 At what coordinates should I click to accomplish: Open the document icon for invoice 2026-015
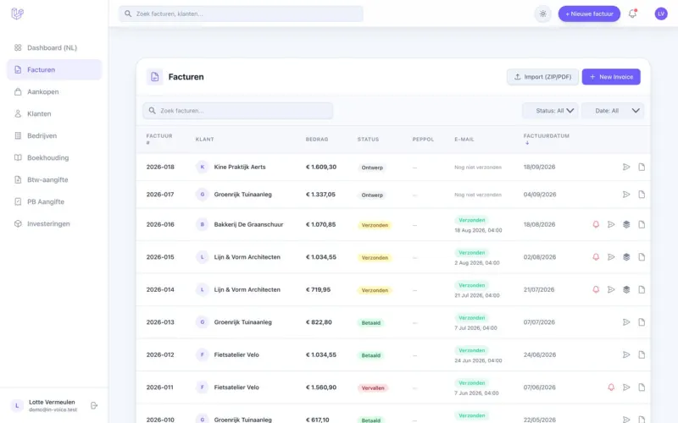pyautogui.click(x=642, y=257)
